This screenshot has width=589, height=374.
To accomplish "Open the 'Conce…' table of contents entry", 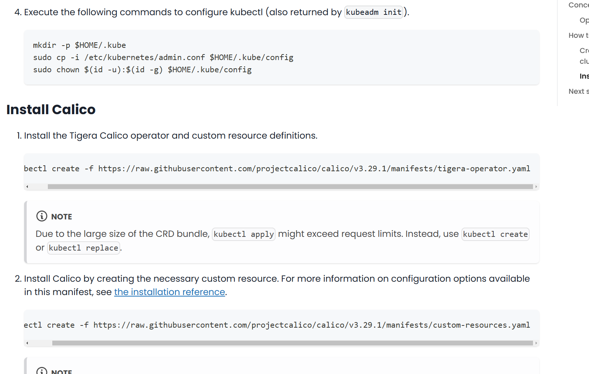I will (579, 5).
